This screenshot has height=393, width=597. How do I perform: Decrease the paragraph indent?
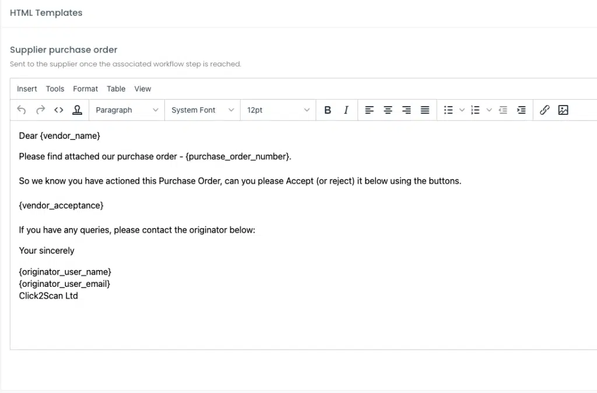click(x=503, y=110)
